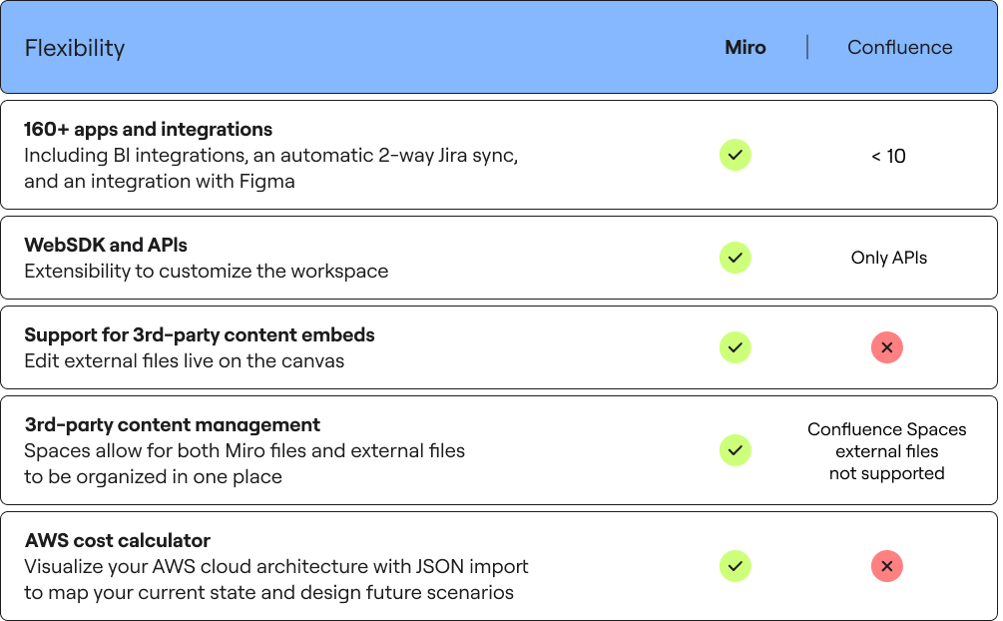Viewport: 1003px width, 621px height.
Task: Click the red X for AWS cost calculator
Action: point(886,567)
